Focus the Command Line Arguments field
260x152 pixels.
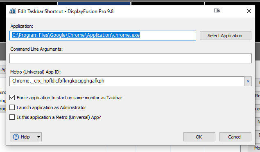[131, 58]
